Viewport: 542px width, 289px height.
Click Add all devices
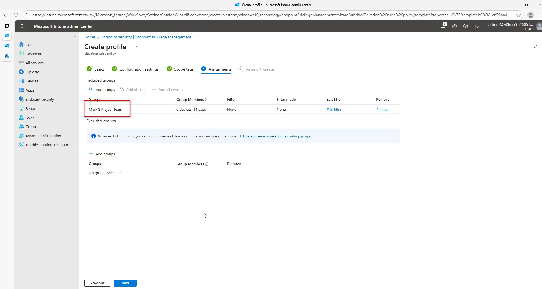(x=167, y=90)
